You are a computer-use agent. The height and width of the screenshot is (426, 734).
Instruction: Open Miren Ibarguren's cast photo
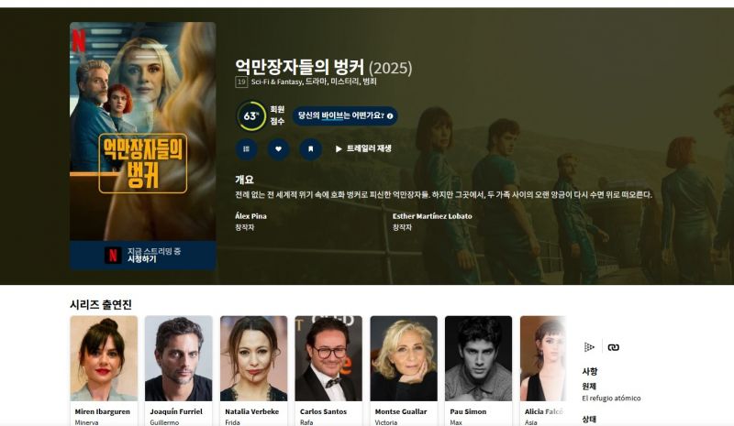tap(104, 358)
